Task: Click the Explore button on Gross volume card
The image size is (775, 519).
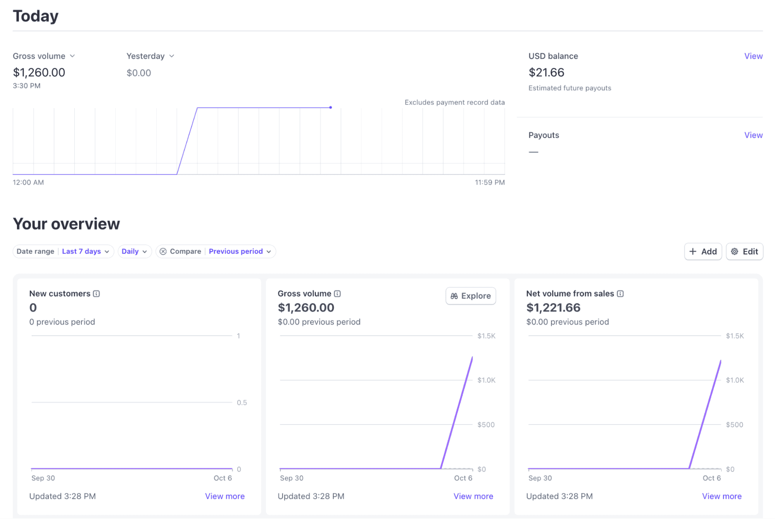Action: point(470,296)
